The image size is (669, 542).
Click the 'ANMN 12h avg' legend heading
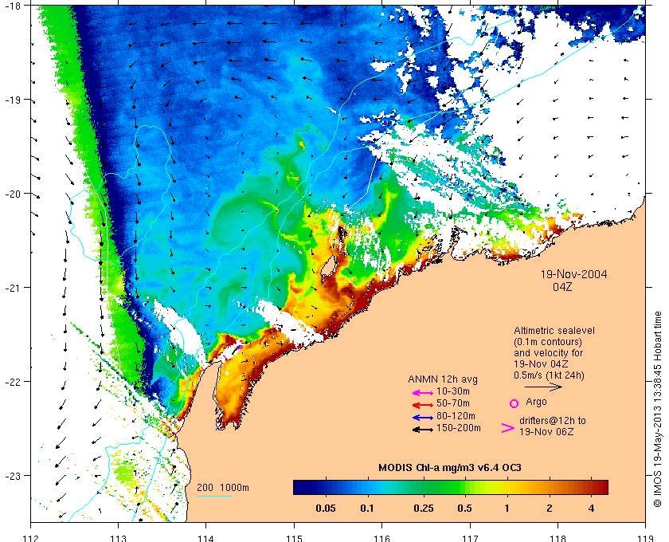[x=443, y=379]
